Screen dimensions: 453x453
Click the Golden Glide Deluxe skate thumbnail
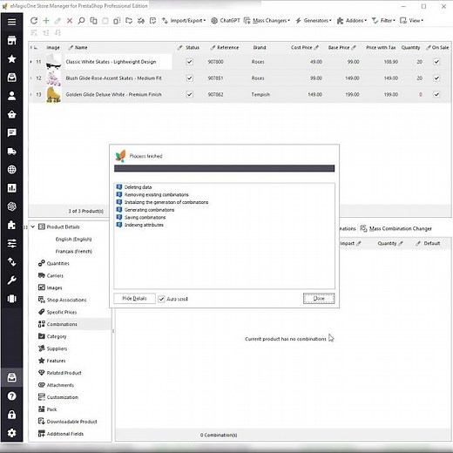click(54, 94)
